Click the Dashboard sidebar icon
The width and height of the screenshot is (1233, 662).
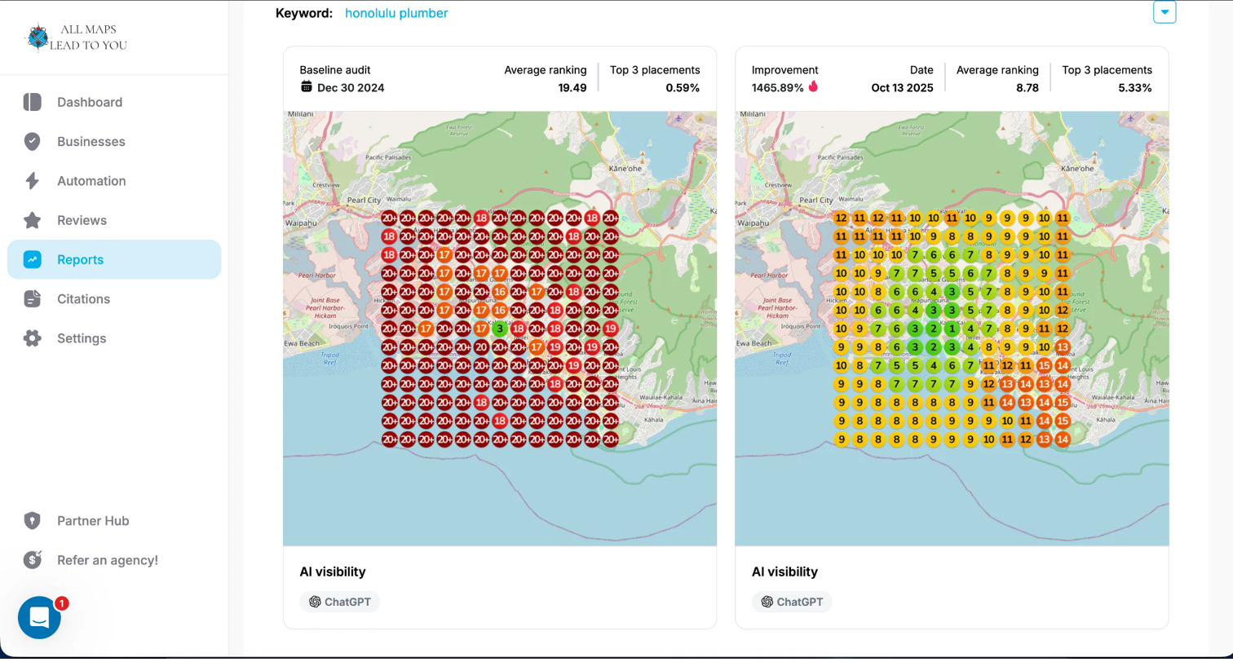point(33,102)
